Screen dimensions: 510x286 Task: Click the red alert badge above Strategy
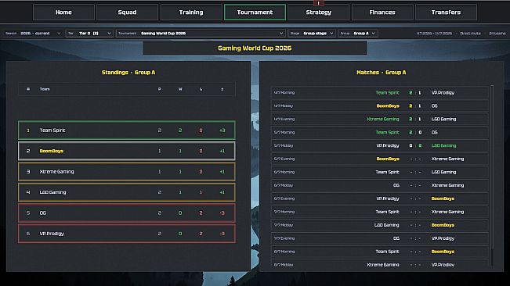[318, 3]
